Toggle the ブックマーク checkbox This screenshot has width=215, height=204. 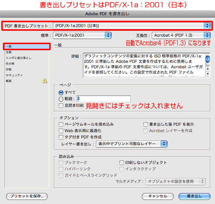61,163
